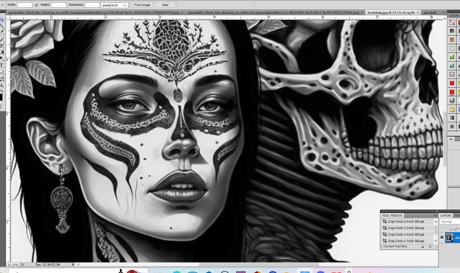Viewport: 460px width, 273px height.
Task: Toggle lock transparent pixels in Layers
Action: pos(451,229)
